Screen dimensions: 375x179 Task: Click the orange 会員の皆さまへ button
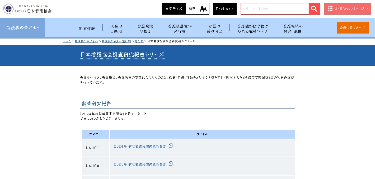353,28
